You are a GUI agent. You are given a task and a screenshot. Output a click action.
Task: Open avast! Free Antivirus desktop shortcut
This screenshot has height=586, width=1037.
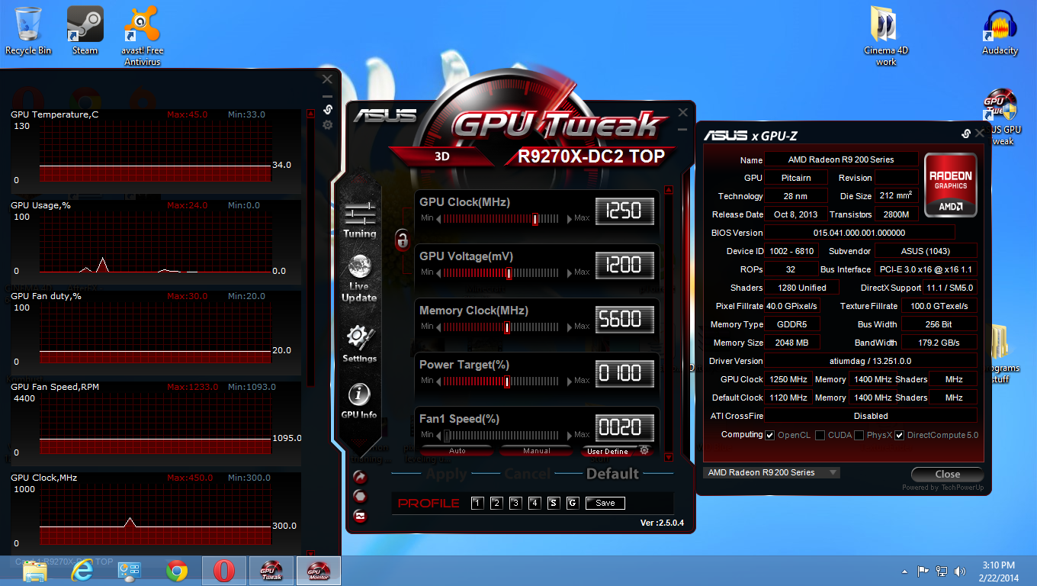pyautogui.click(x=143, y=36)
